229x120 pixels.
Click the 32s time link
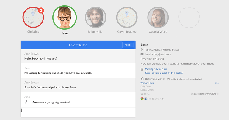(217, 83)
